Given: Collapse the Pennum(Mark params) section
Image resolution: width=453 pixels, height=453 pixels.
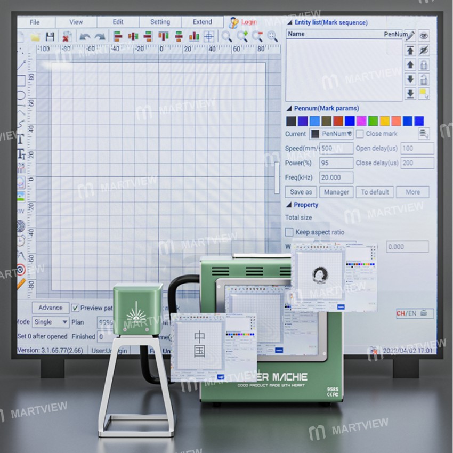Looking at the screenshot, I should (x=289, y=108).
